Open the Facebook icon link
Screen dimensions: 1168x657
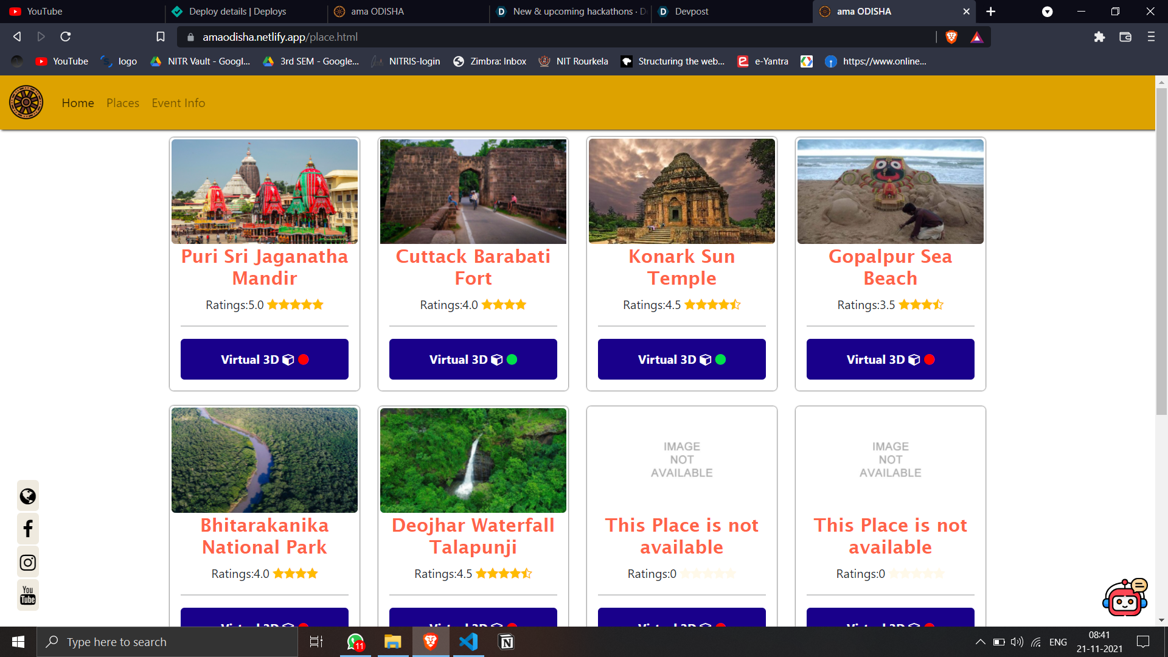point(28,529)
